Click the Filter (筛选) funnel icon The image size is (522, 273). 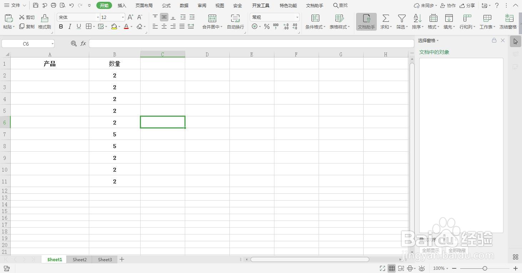point(402,18)
